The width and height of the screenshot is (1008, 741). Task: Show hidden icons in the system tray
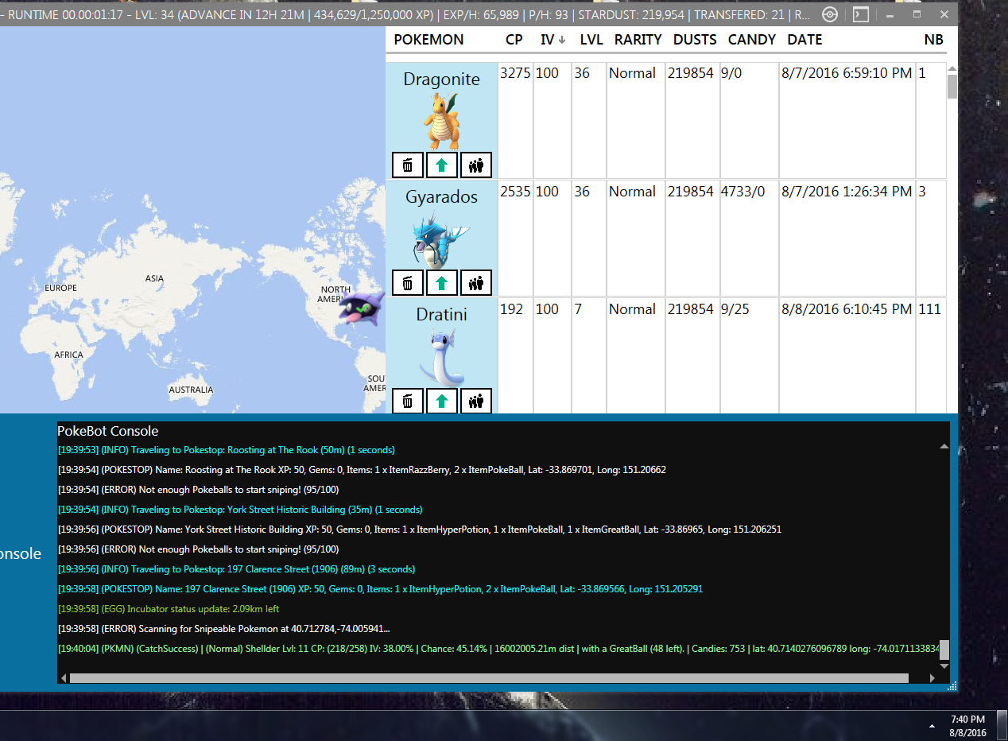coord(932,725)
